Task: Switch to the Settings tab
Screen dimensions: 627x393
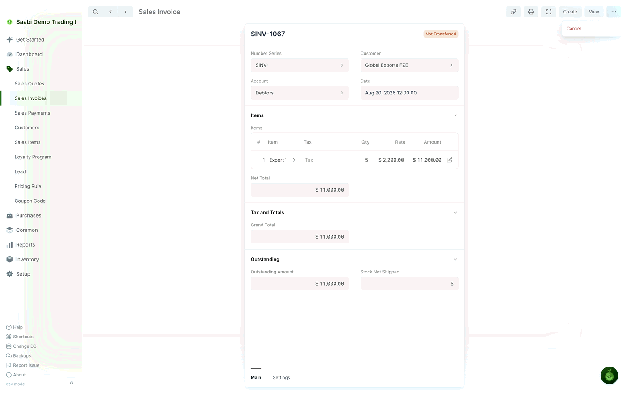Action: [281, 378]
